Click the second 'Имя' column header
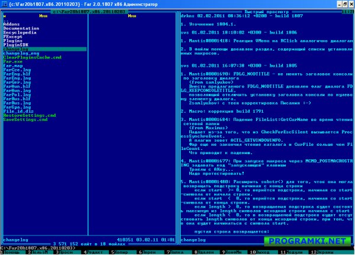355x255 pixels. pyautogui.click(x=132, y=16)
